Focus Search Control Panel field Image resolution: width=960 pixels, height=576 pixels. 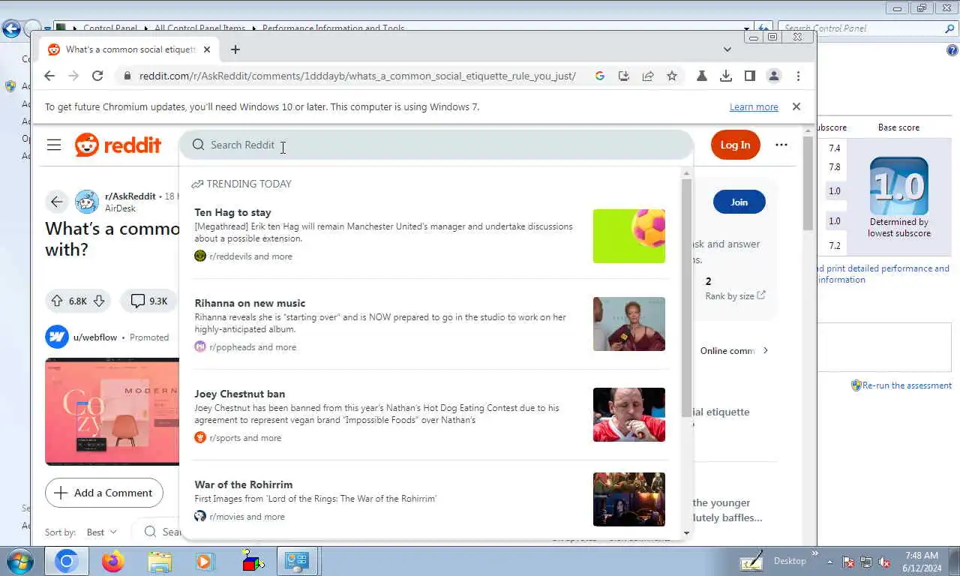point(862,28)
